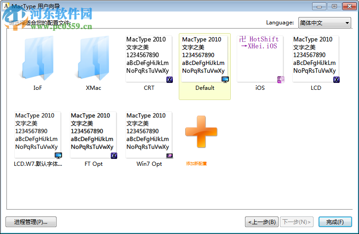Screen dimensions: 359x234
Task: Click the XMac folder name label
Action: 93,88
